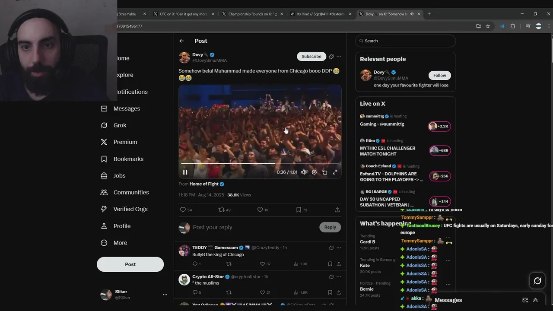Viewport: 553px width, 311px height.
Task: Toggle picture-in-picture for video
Action: pyautogui.click(x=324, y=172)
